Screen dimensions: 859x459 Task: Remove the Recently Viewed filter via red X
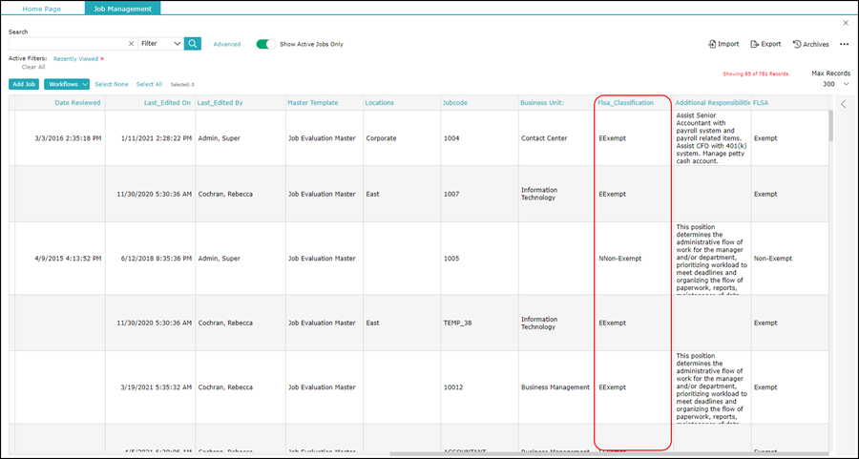coord(102,59)
